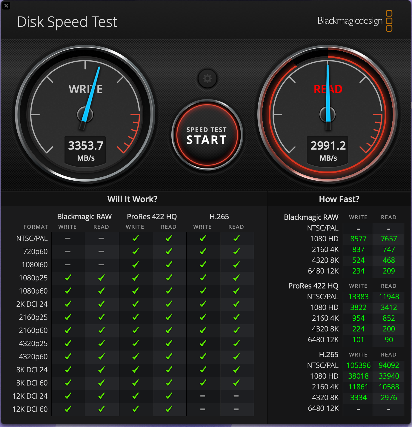
Task: Switch to the Will It Work panel
Action: coord(133,199)
